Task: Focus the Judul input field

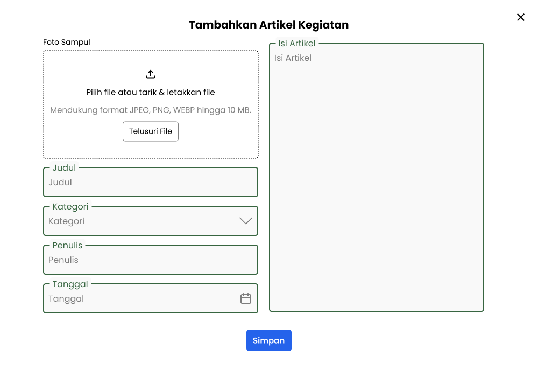Action: (x=151, y=183)
